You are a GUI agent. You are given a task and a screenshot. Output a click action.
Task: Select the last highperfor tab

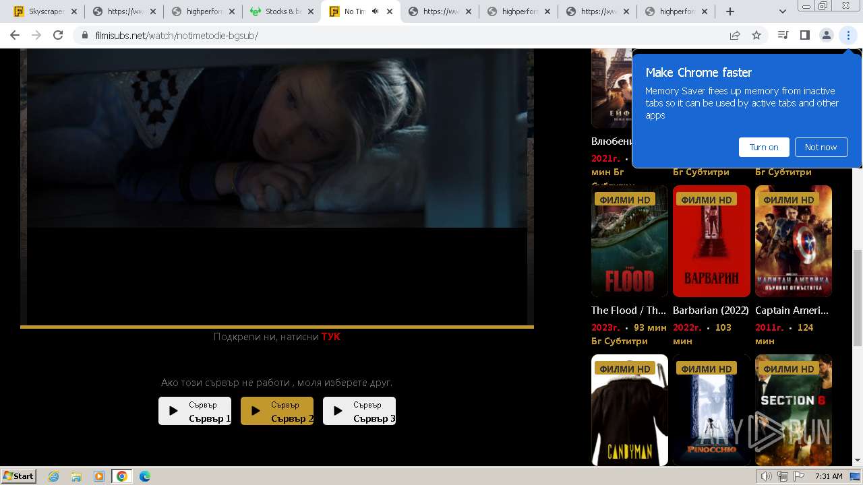[676, 11]
